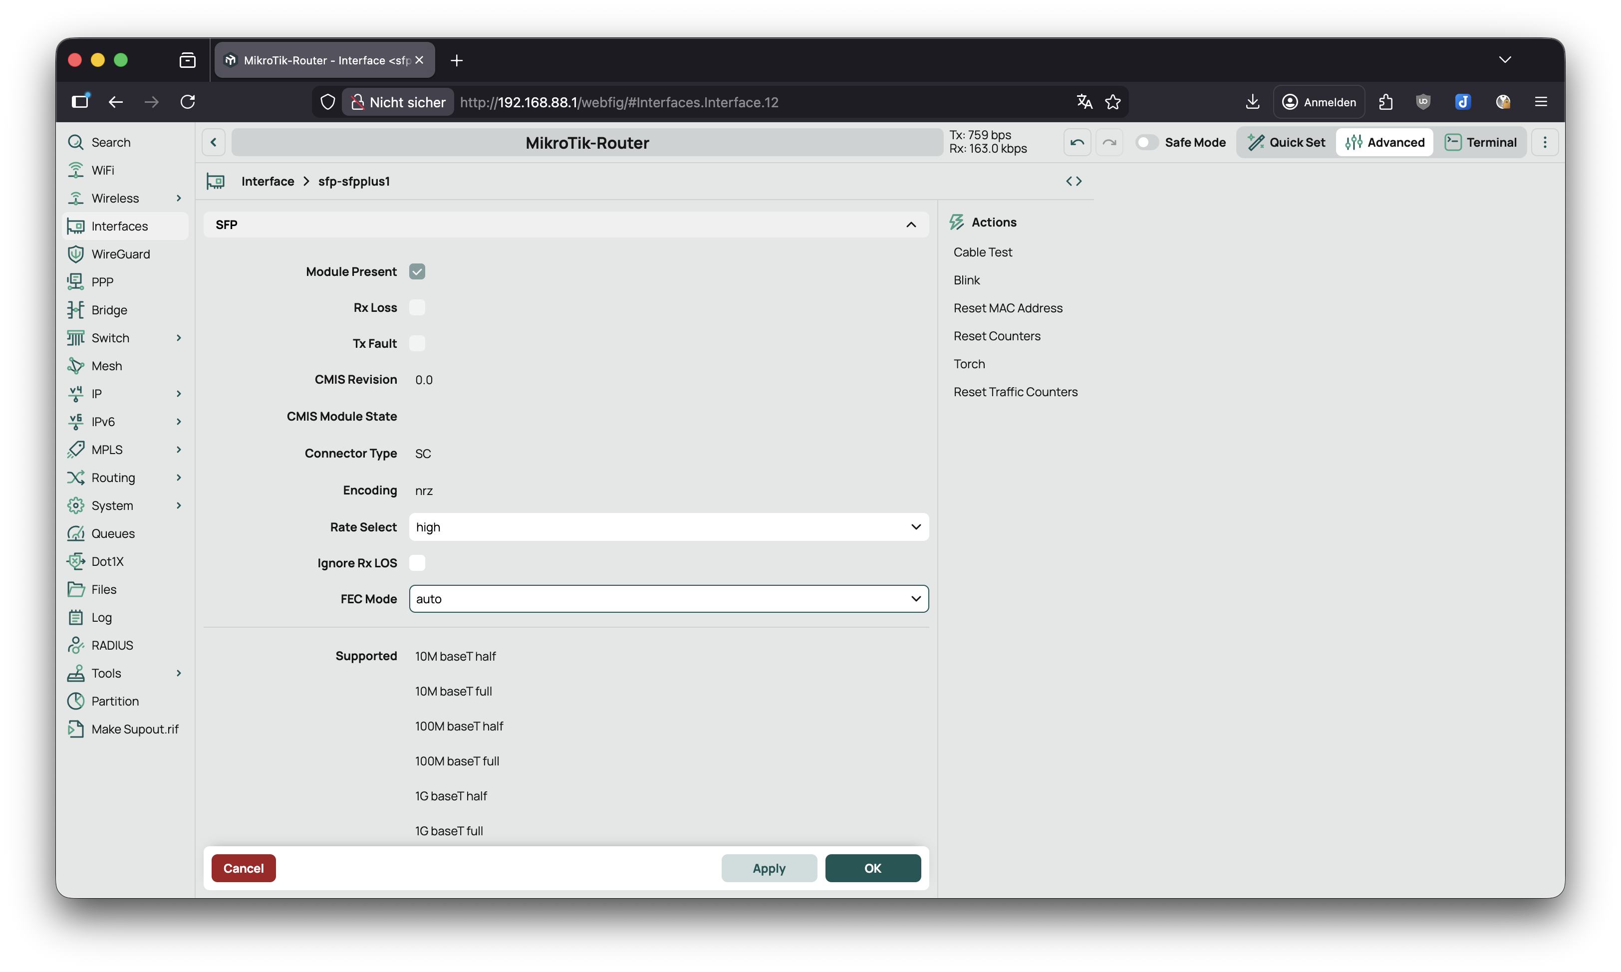
Task: Open the FEC Mode dropdown
Action: [669, 599]
